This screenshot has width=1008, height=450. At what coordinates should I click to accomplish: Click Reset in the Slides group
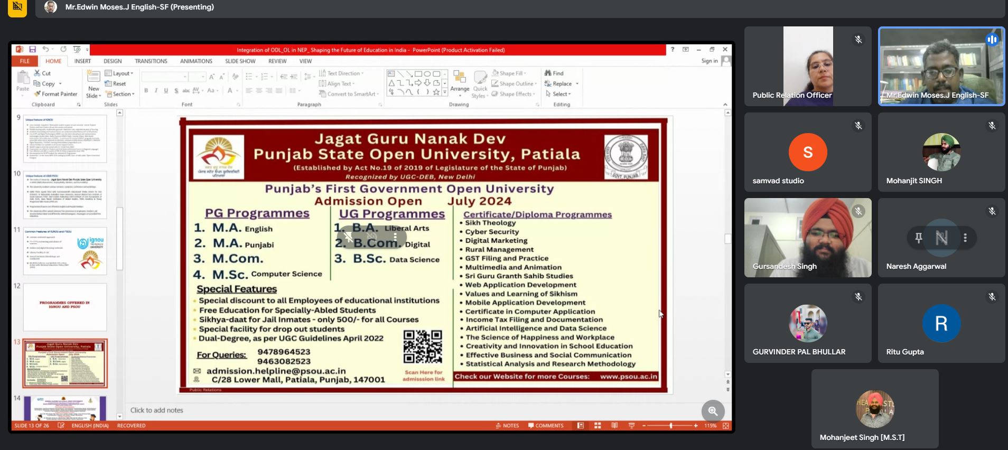click(x=116, y=83)
